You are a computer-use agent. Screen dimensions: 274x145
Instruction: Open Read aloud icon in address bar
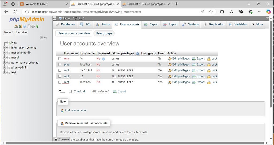[x=202, y=12]
